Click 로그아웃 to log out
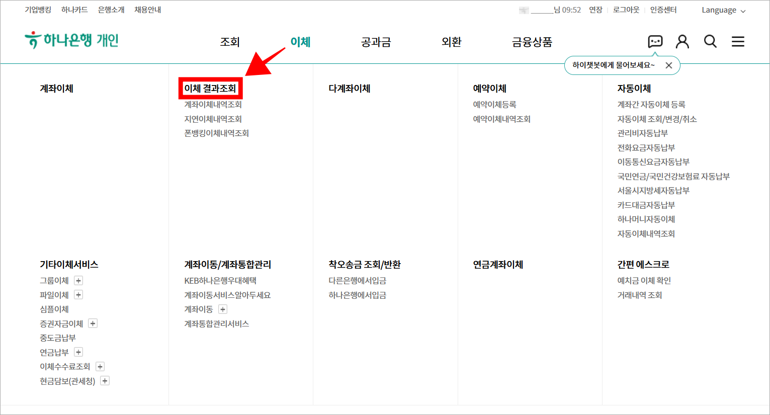Screen dimensions: 770x415 click(x=626, y=10)
